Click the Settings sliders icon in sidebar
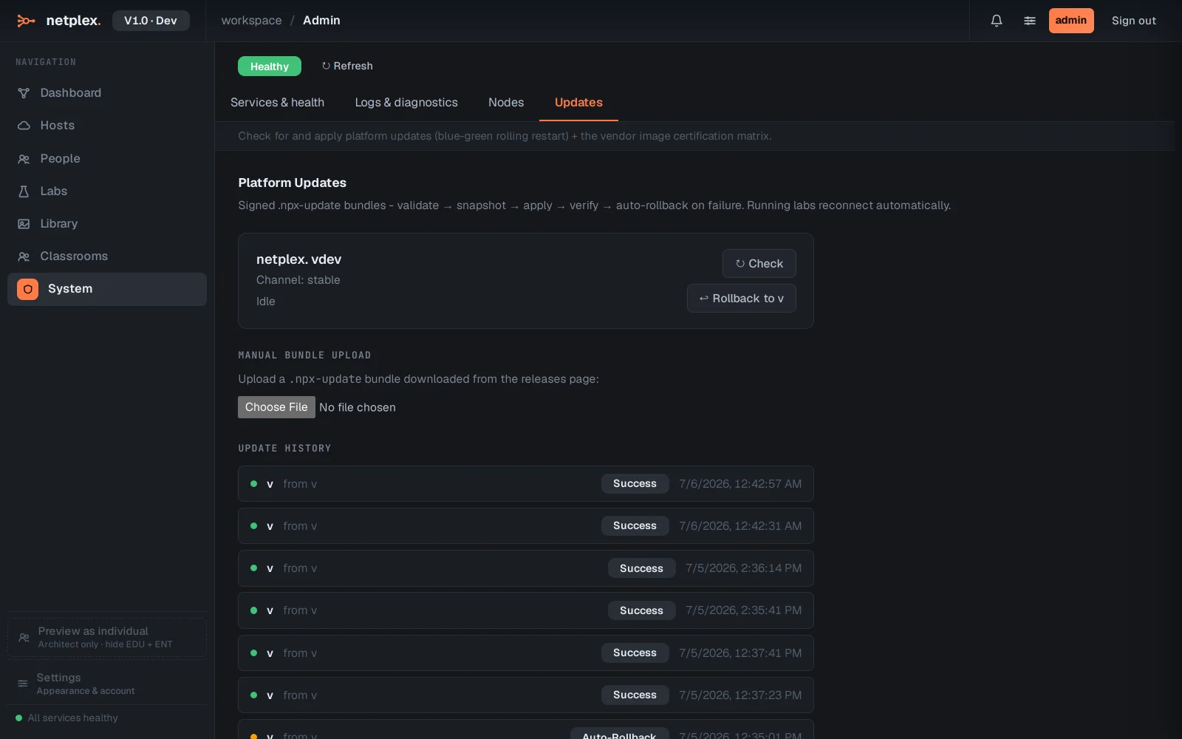 pyautogui.click(x=23, y=684)
